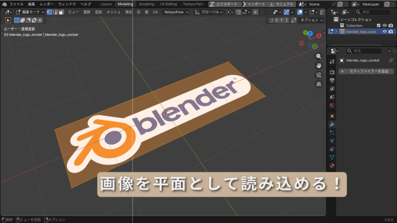Select vertex select mode
The height and width of the screenshot is (223, 397).
[x=50, y=12]
